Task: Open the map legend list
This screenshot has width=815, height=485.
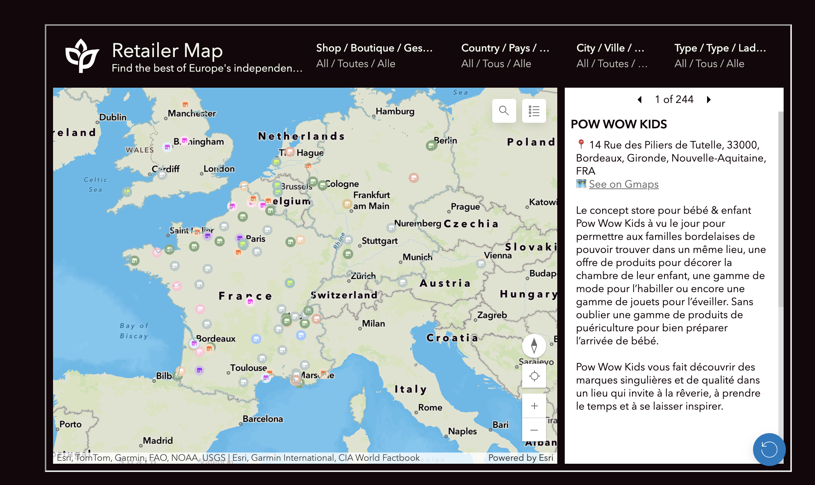Action: click(534, 111)
